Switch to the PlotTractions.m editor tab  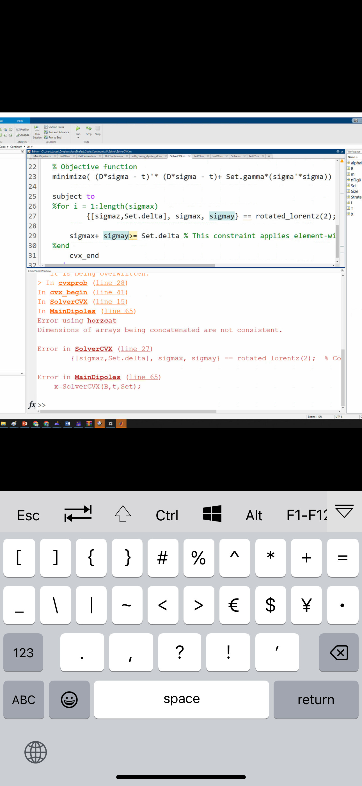(x=113, y=156)
